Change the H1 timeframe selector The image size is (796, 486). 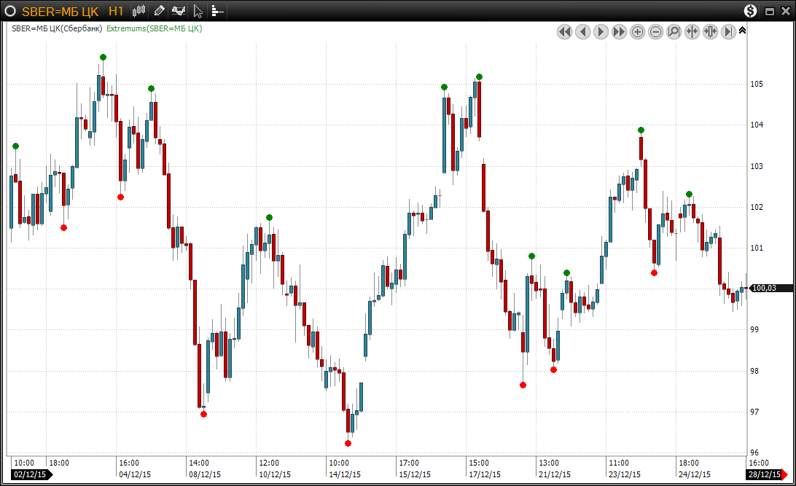[116, 11]
